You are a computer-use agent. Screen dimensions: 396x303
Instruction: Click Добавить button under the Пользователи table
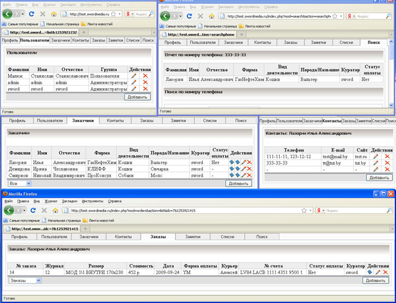click(137, 97)
